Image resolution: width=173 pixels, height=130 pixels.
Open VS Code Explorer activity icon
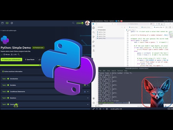(x=94, y=28)
